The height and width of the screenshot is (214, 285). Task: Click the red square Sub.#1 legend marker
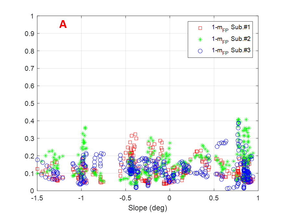(x=200, y=28)
